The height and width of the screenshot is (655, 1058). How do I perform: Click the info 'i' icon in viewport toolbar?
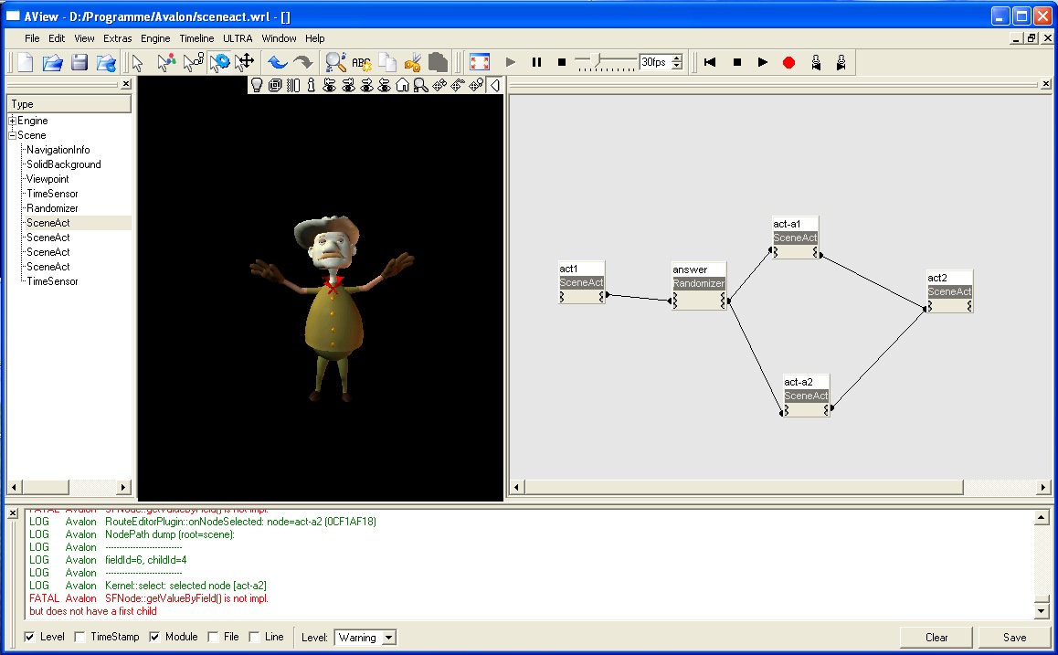(x=311, y=85)
